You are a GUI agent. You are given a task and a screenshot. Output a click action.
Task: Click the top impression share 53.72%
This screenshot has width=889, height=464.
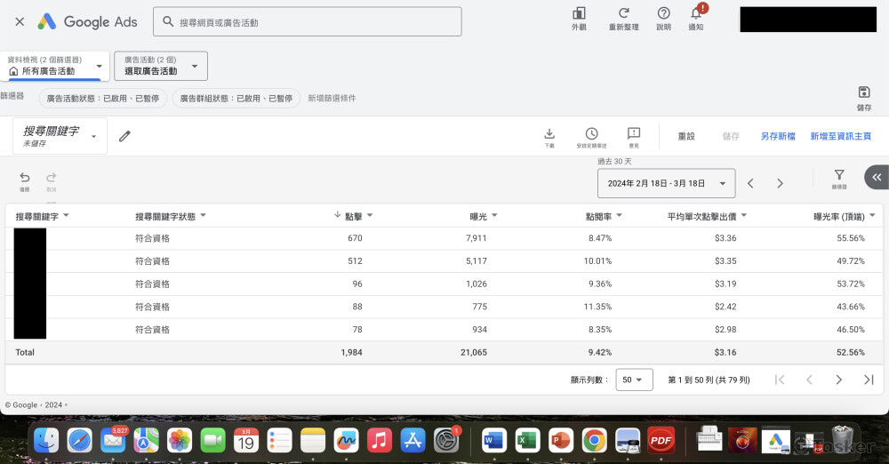tap(851, 284)
